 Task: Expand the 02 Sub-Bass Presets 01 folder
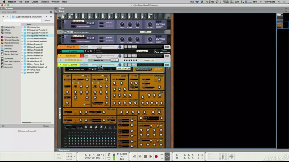22,39
